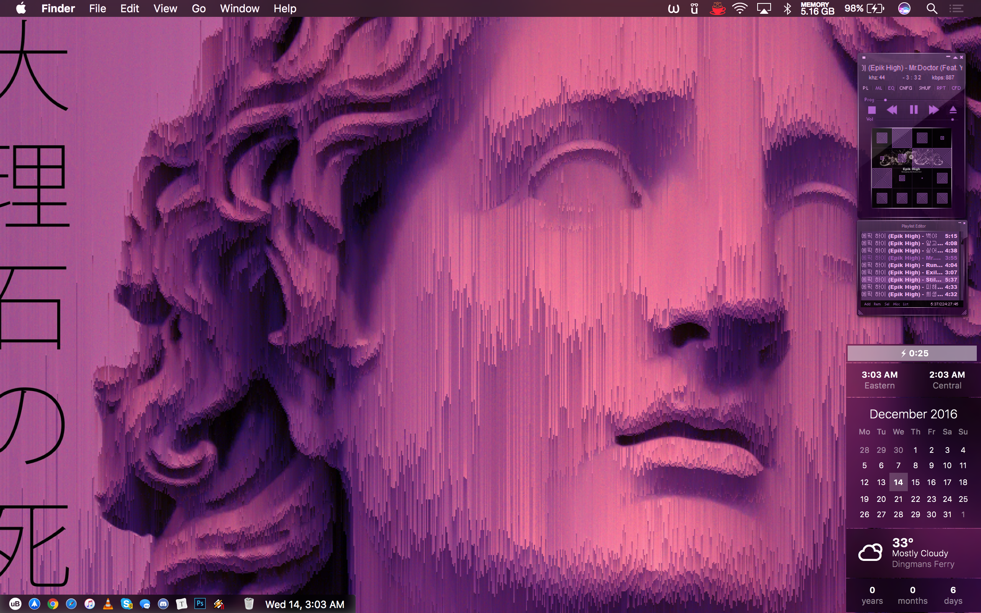981x613 pixels.
Task: Open uBar uB icon in dock
Action: [15, 604]
